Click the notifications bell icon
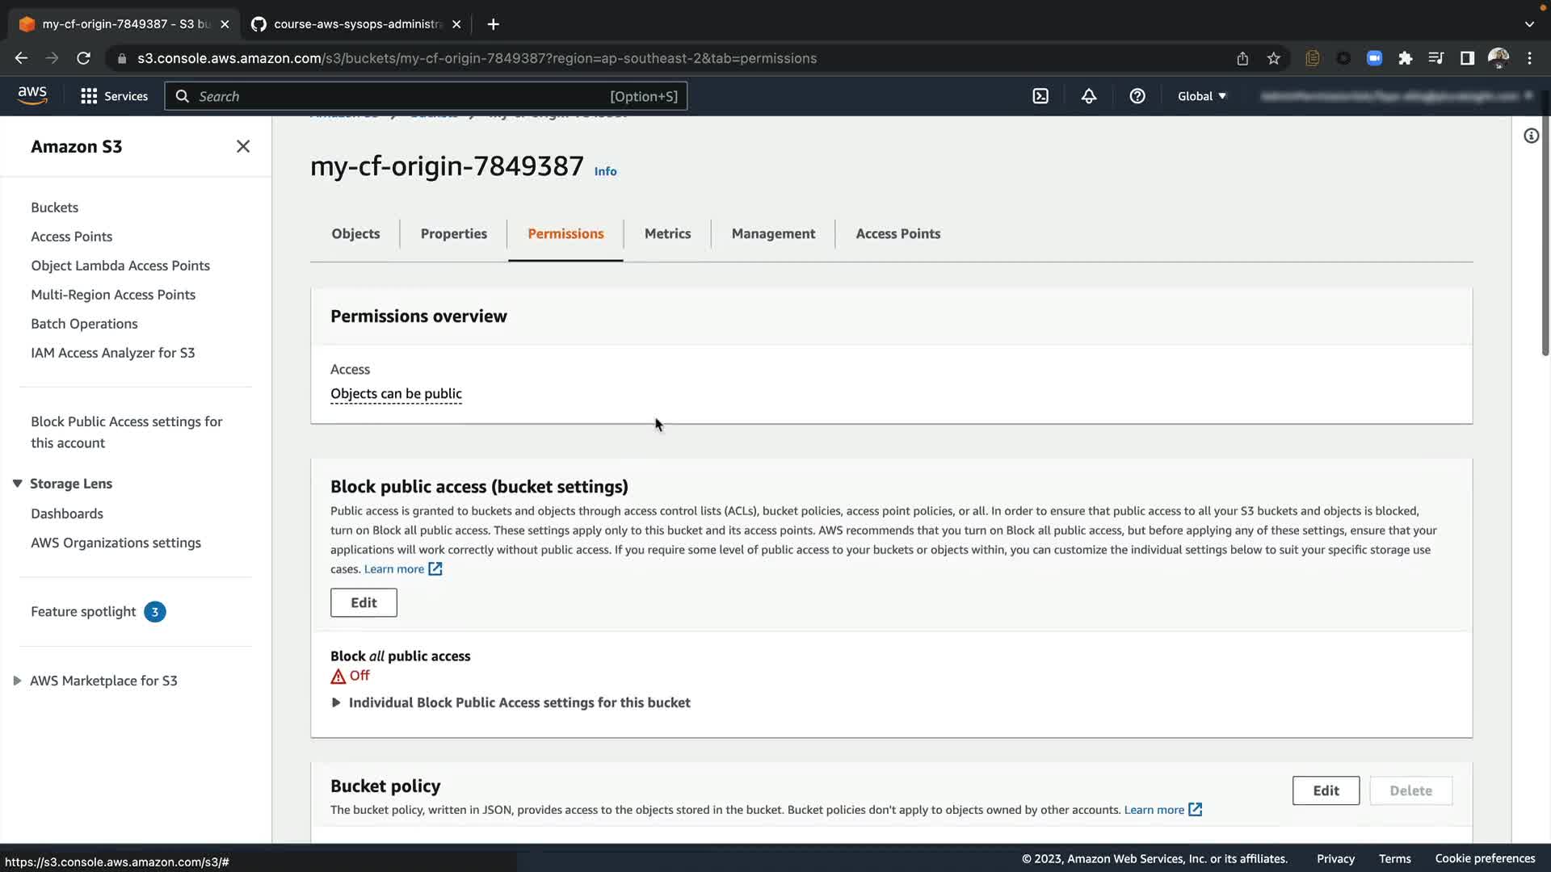Image resolution: width=1551 pixels, height=872 pixels. coord(1089,96)
